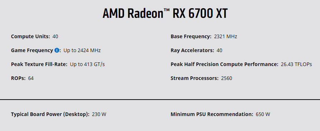320x131 pixels.
Task: Select the AMD Radeon RX 6700 XT heading
Action: click(x=165, y=14)
